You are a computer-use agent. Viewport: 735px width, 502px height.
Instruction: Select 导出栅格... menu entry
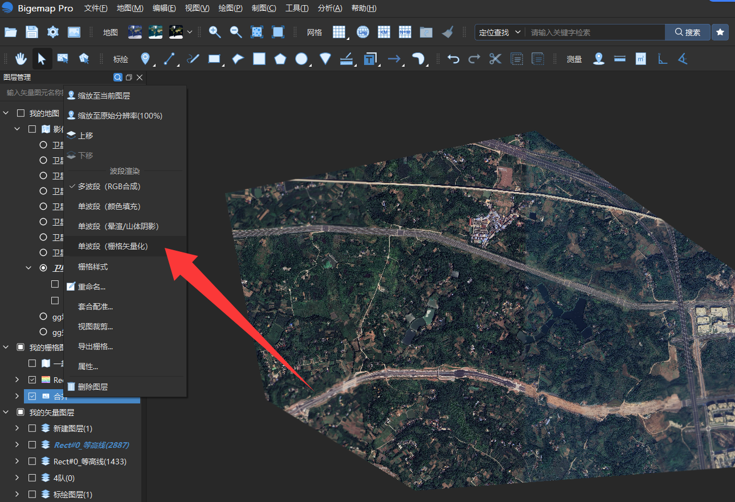coord(96,346)
